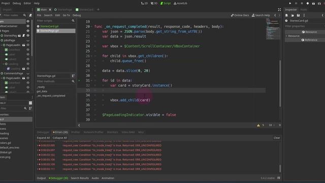Switch to the StoriesPage scene tab
The width and height of the screenshot is (325, 183).
coord(63,10)
